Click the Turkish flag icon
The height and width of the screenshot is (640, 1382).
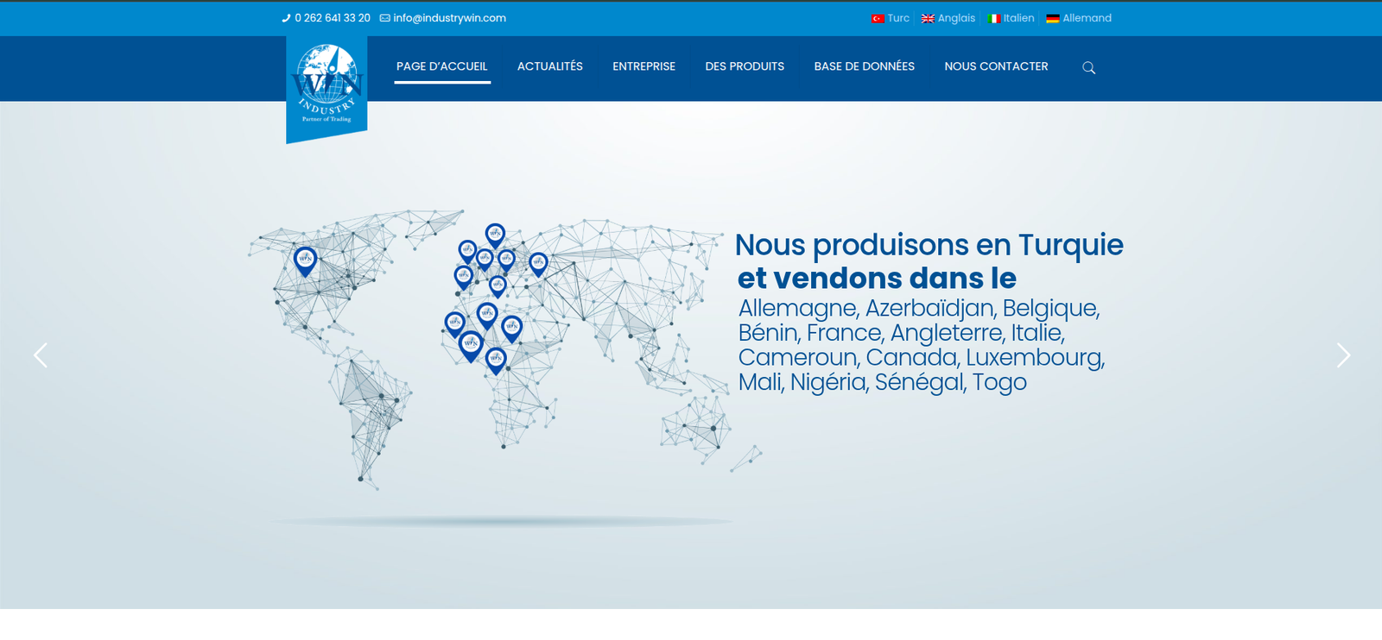(878, 18)
